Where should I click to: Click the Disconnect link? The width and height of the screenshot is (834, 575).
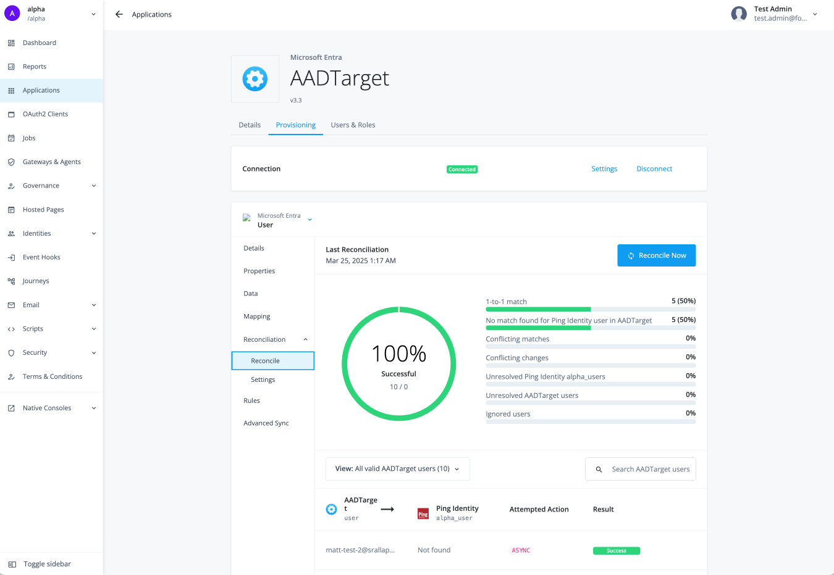pyautogui.click(x=654, y=169)
